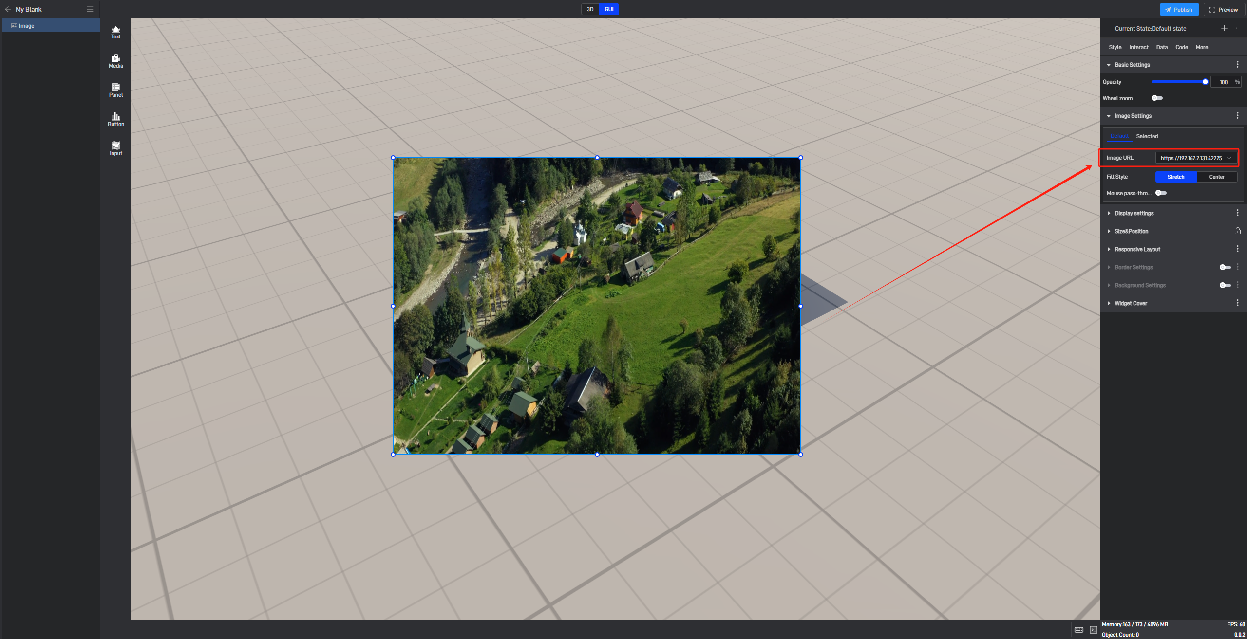Expand the Background Settings section

[1109, 285]
